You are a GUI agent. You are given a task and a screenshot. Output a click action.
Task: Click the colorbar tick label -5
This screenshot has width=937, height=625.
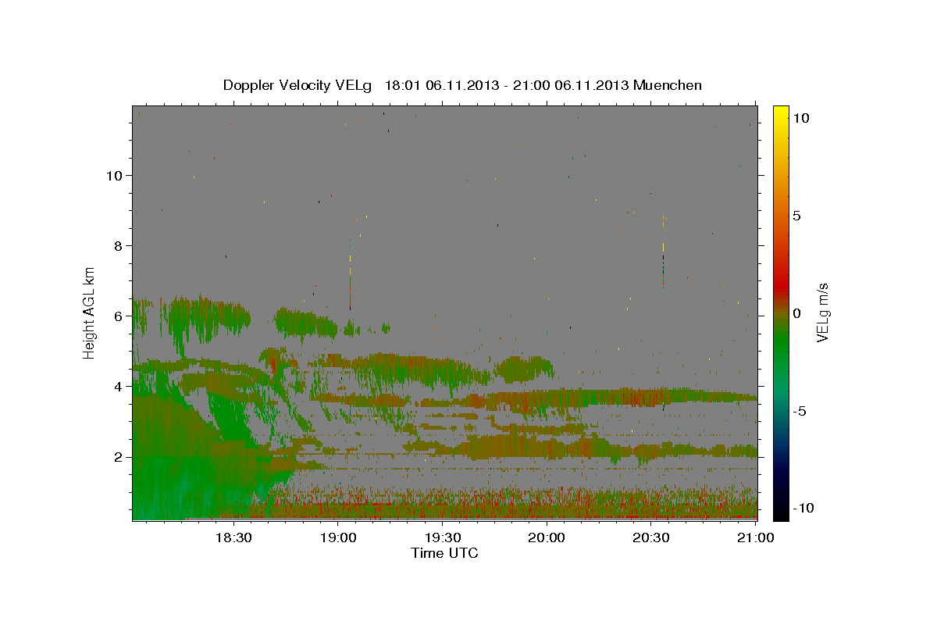[x=800, y=411]
